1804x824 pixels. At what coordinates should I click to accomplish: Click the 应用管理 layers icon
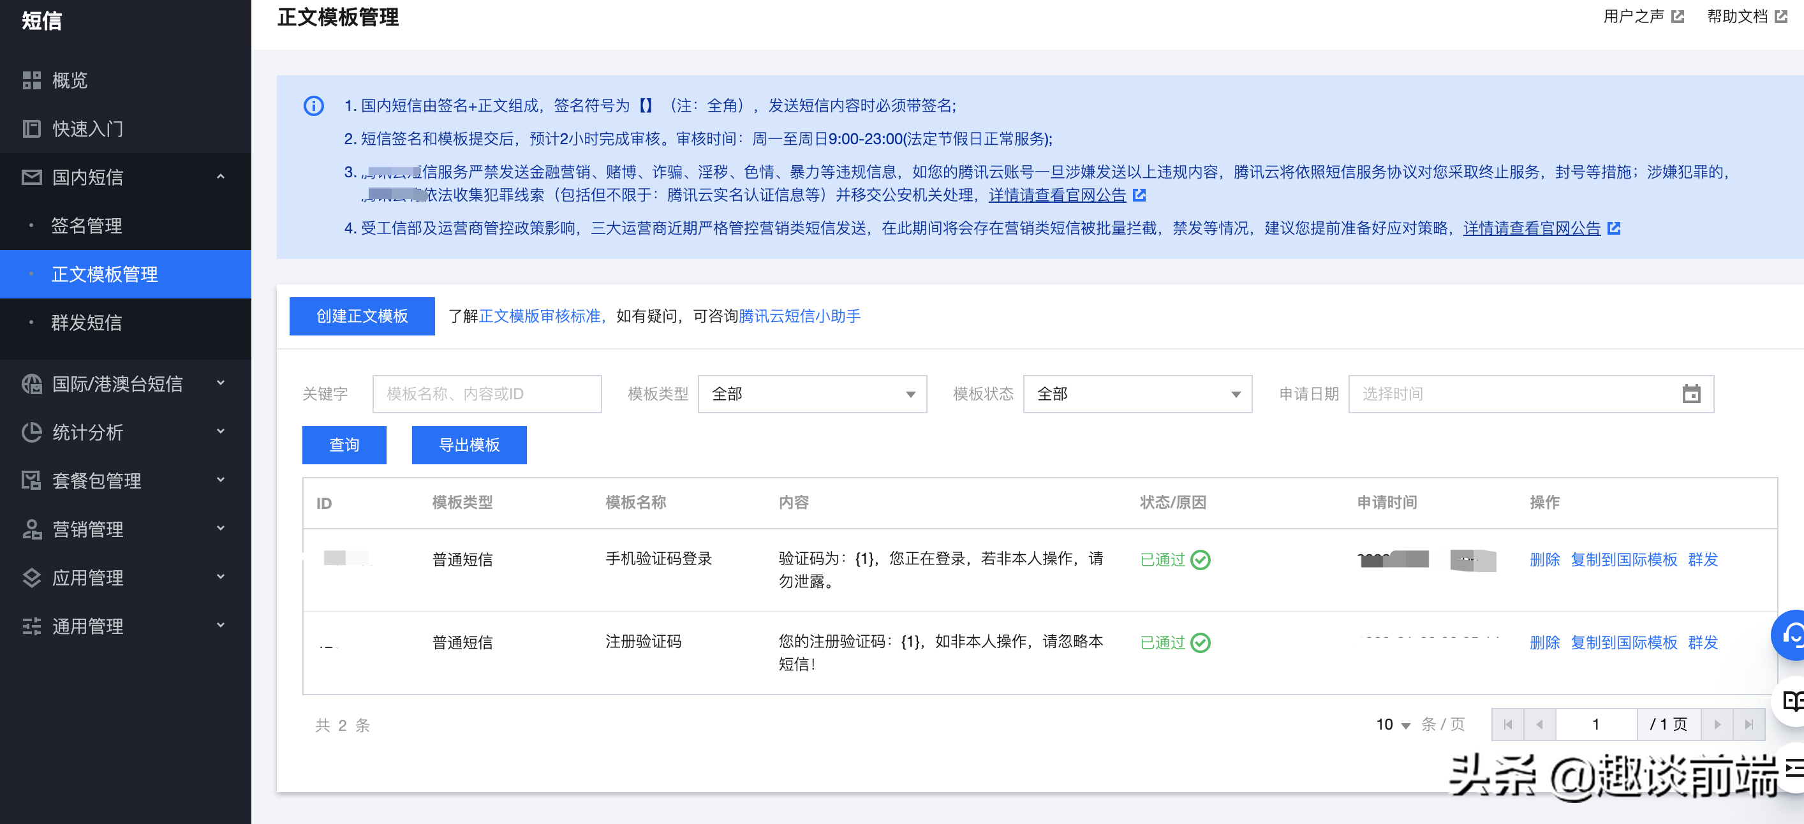click(x=31, y=577)
